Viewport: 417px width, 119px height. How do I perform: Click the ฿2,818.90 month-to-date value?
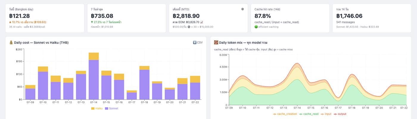tap(186, 16)
